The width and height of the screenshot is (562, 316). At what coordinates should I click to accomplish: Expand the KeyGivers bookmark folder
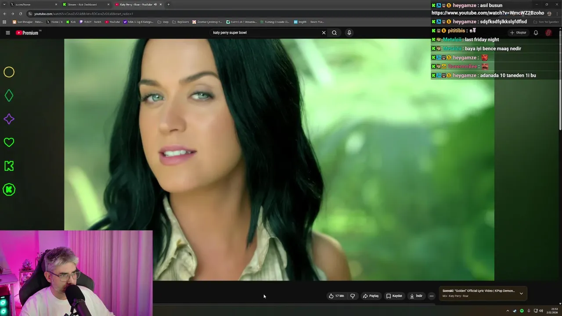pyautogui.click(x=180, y=22)
